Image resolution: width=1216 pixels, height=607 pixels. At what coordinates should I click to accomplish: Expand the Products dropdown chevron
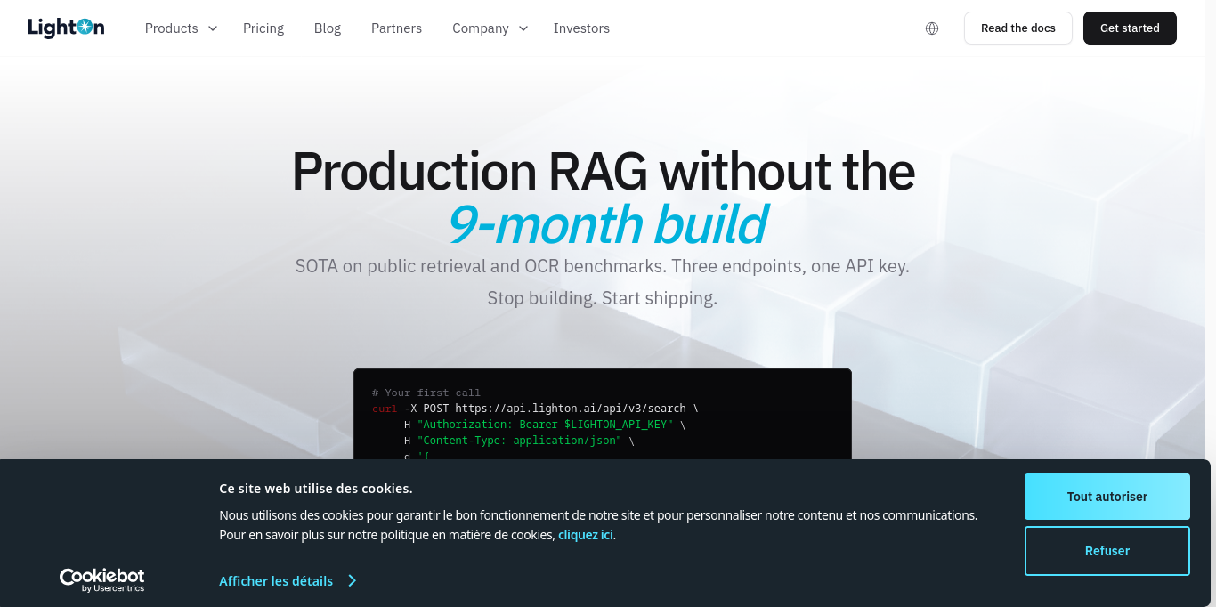213,28
